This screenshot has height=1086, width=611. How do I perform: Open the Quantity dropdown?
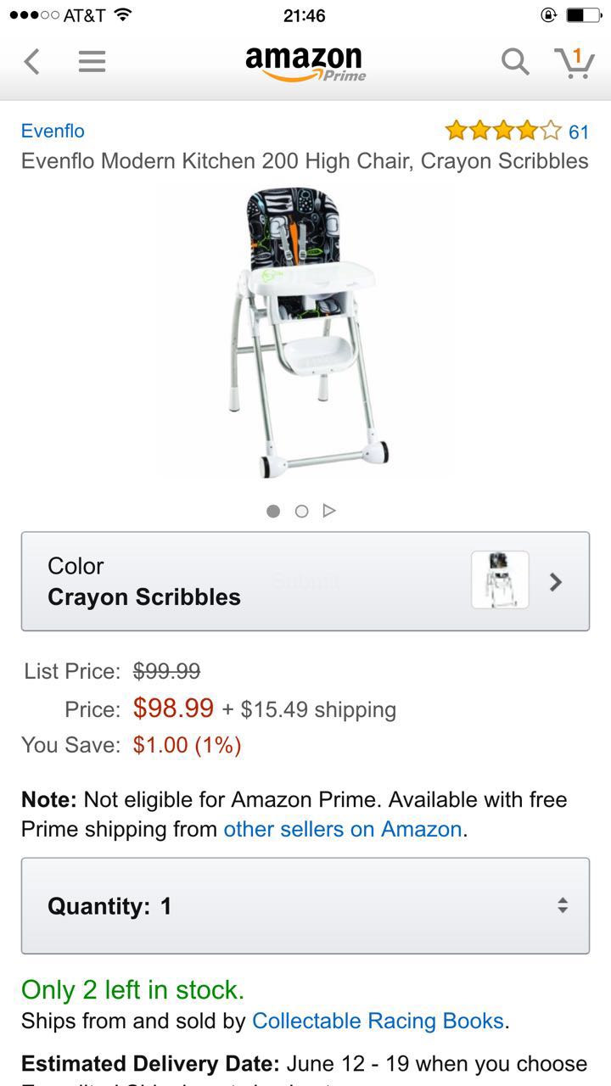click(305, 905)
